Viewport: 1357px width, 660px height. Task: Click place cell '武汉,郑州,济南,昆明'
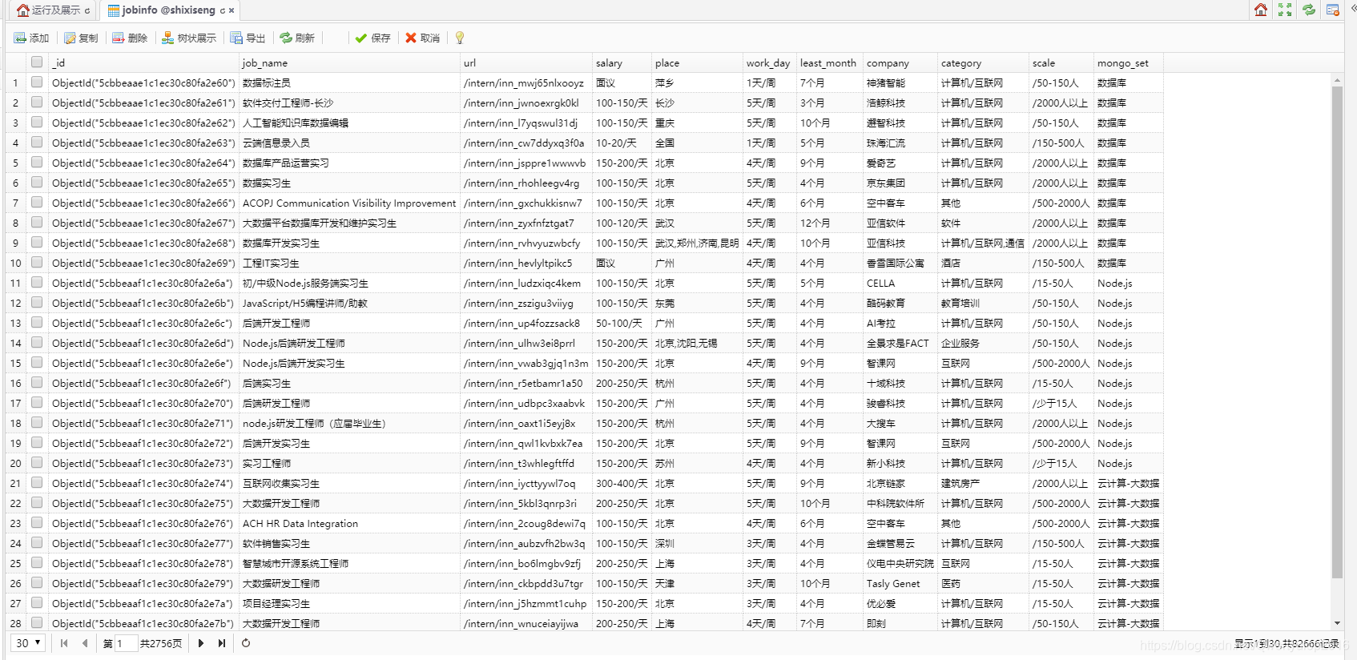pos(697,243)
